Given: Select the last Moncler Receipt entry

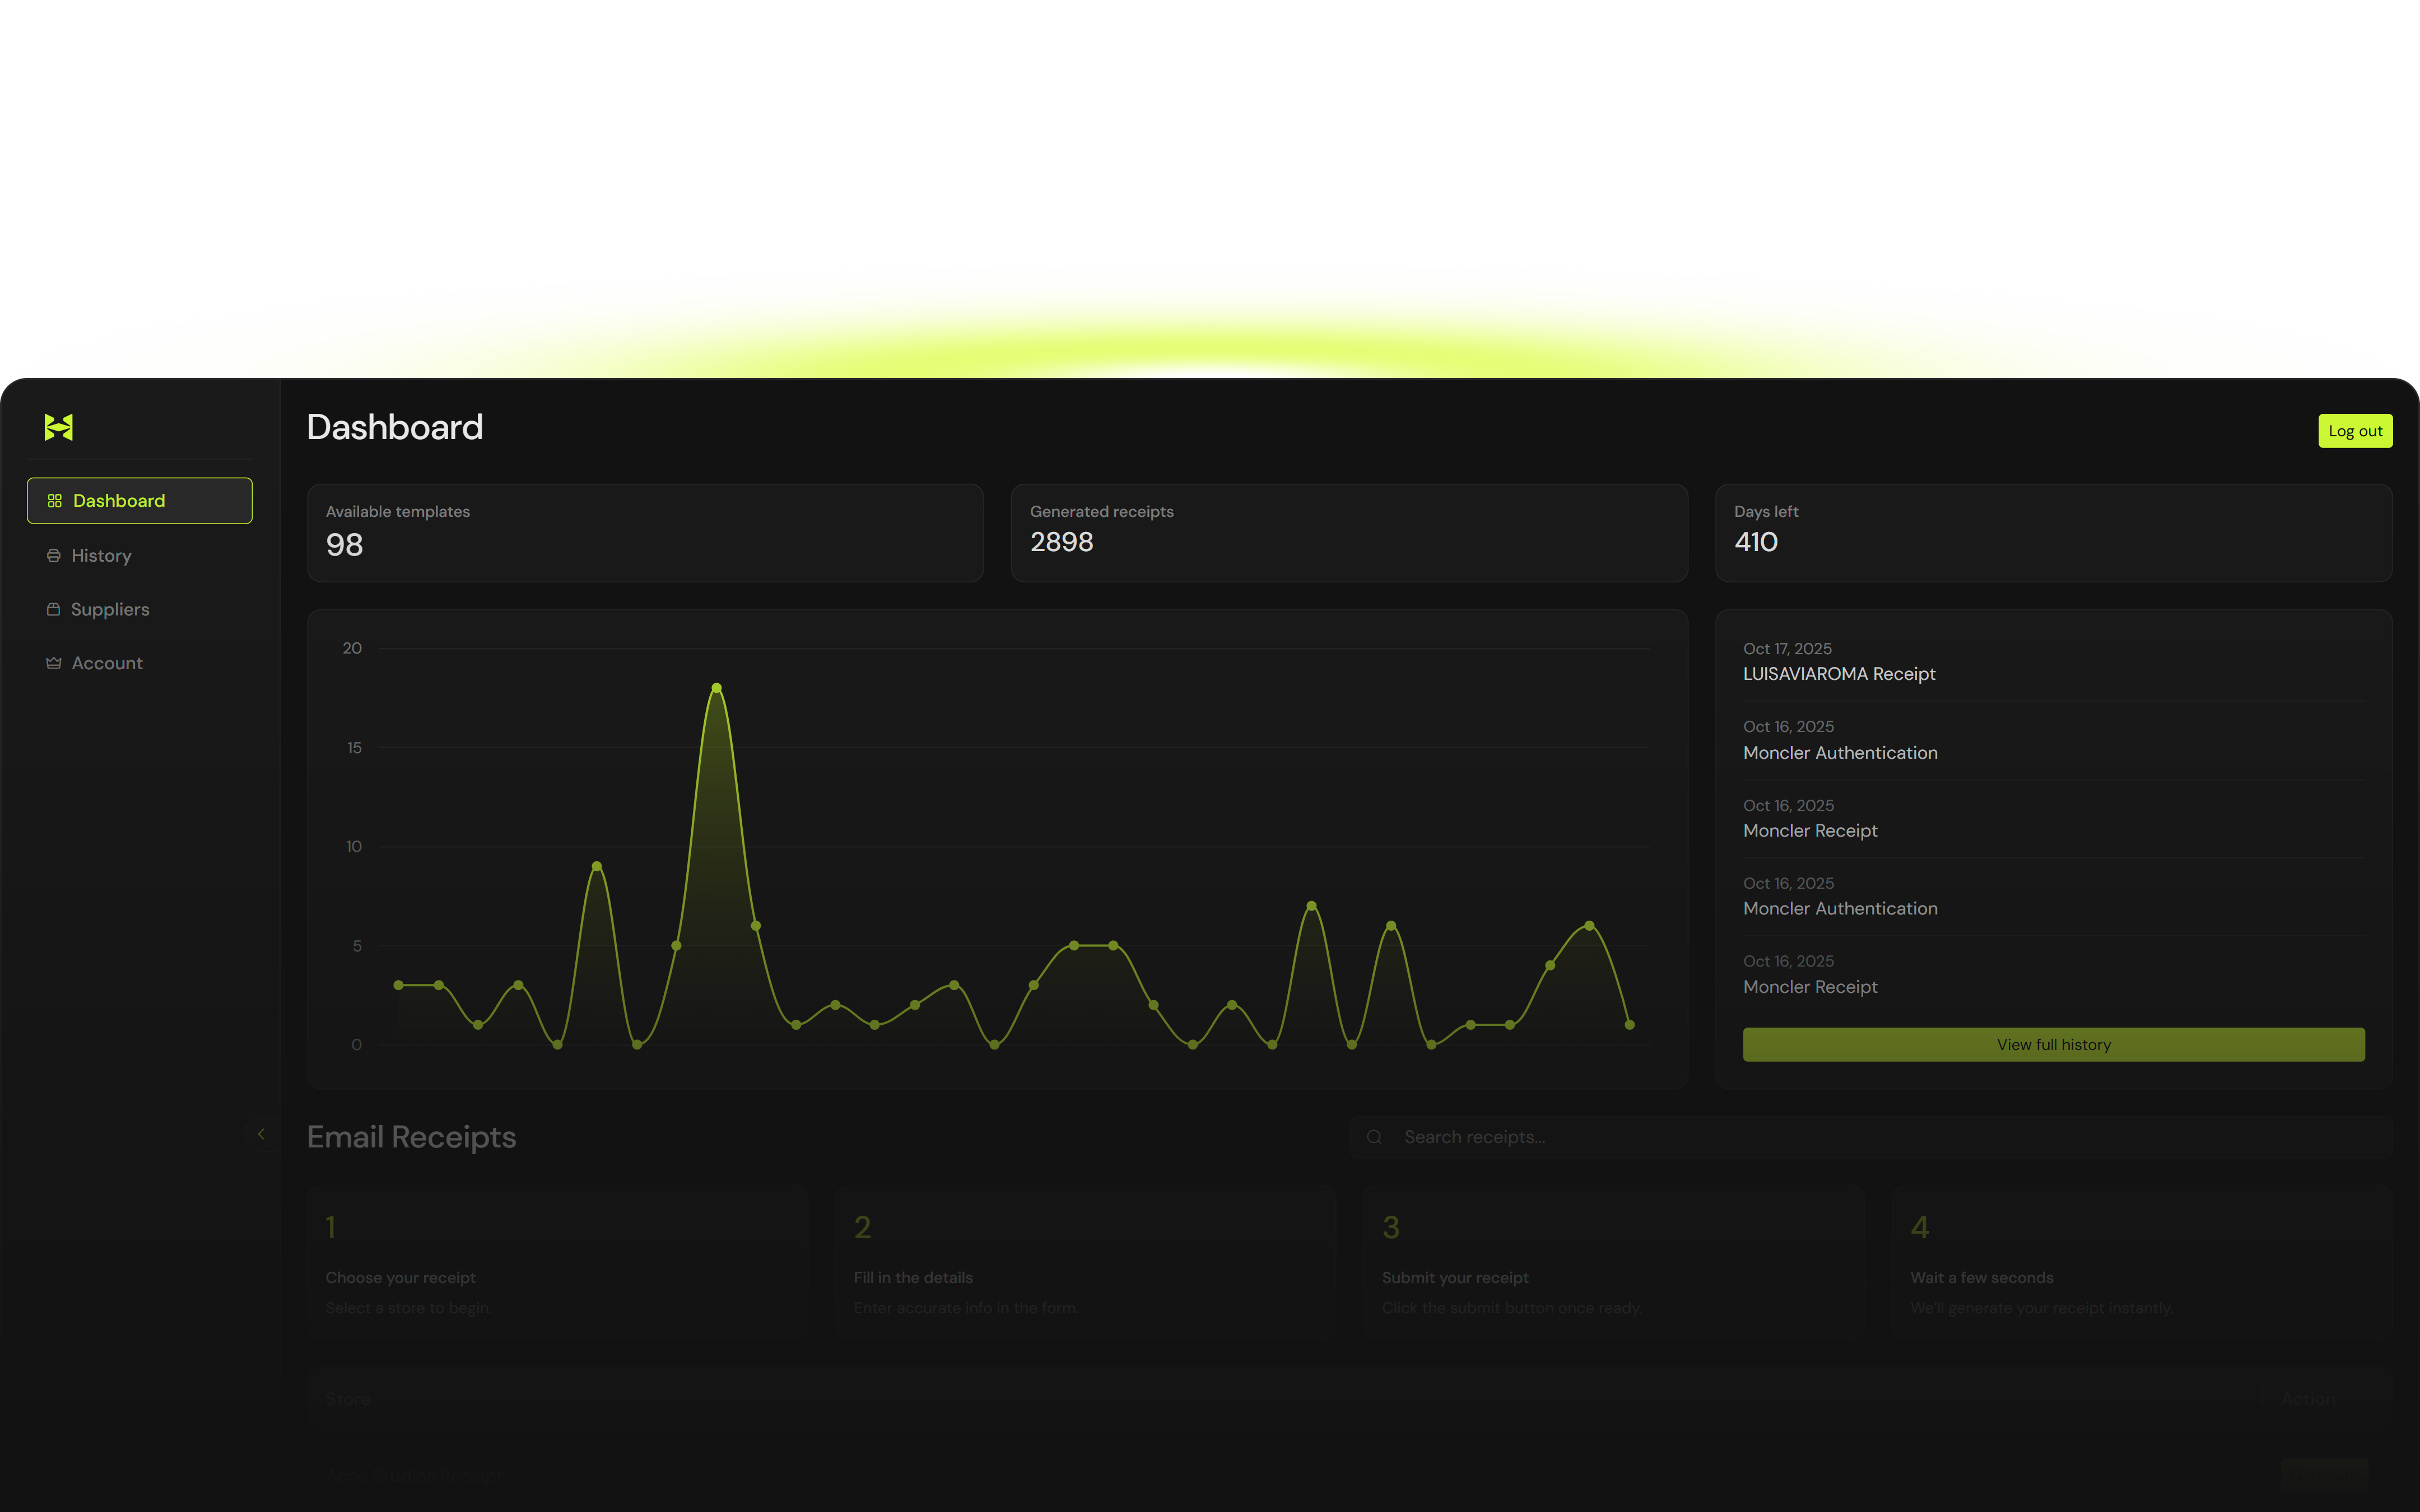Looking at the screenshot, I should click(1809, 986).
